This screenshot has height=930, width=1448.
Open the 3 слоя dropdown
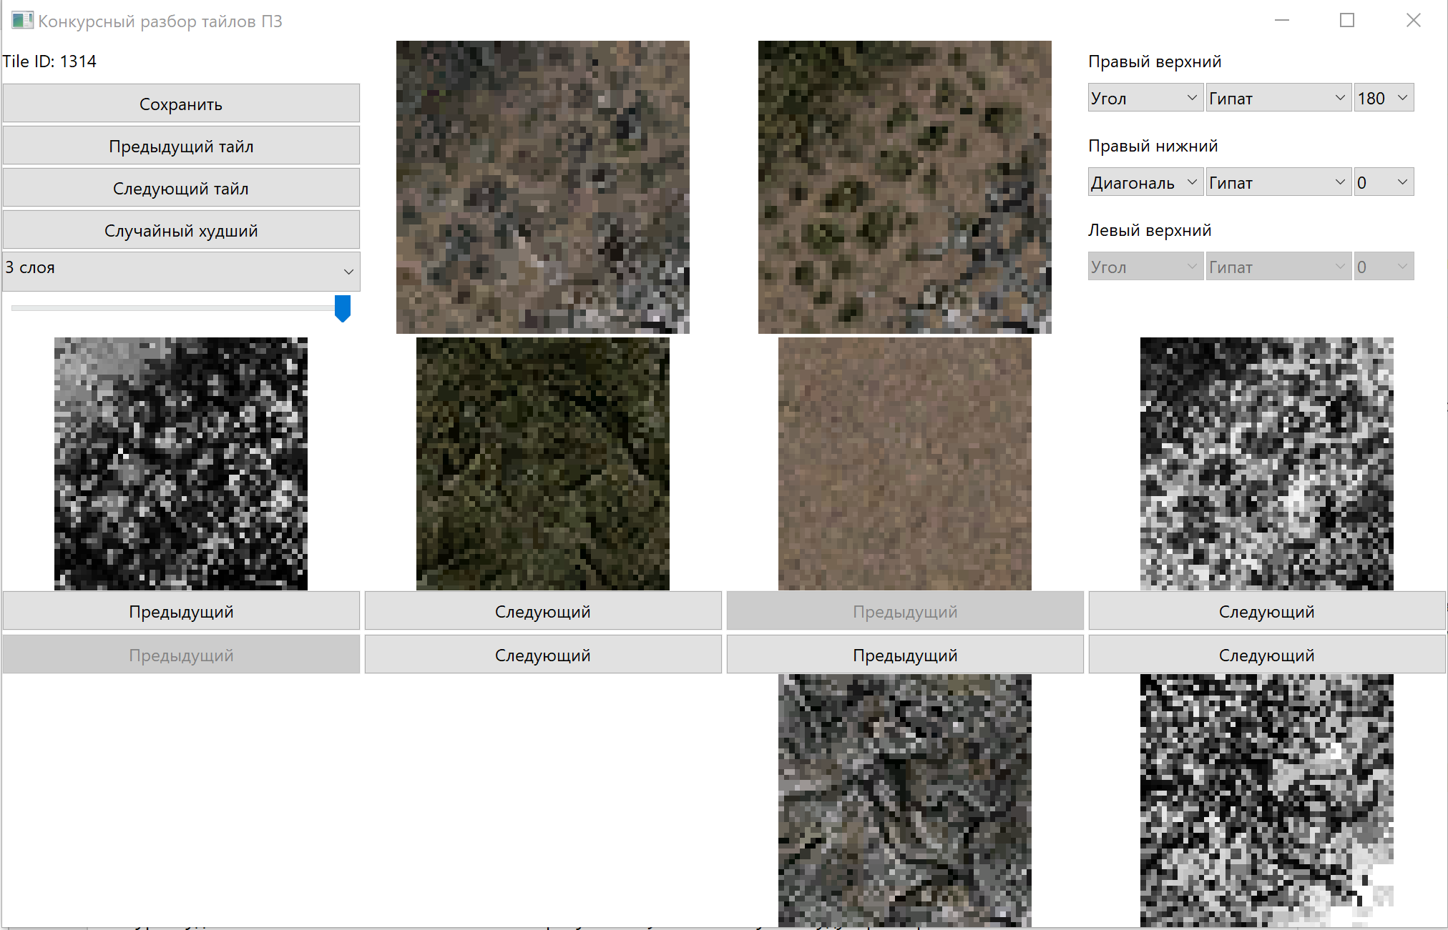[181, 269]
